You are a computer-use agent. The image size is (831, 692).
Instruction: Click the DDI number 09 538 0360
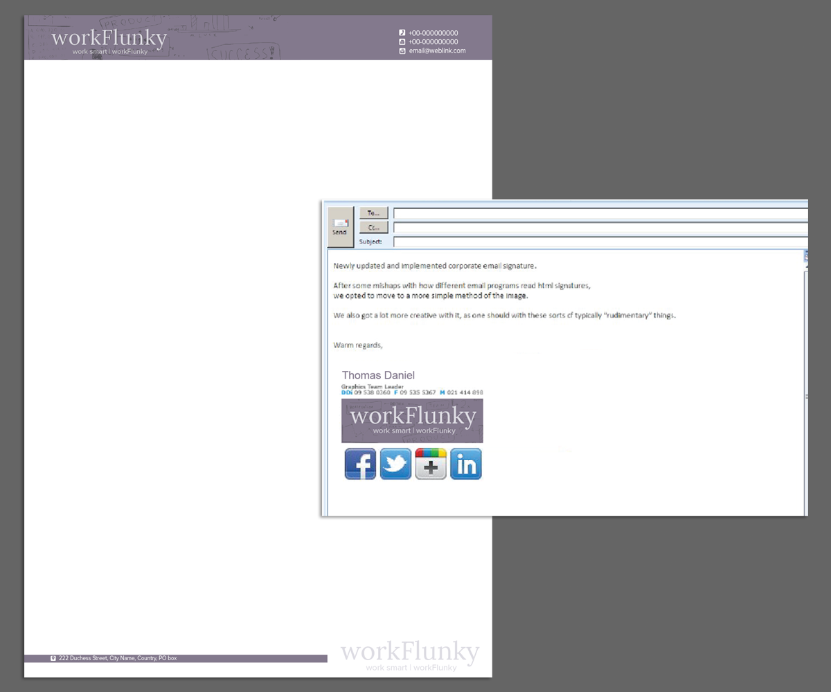point(372,392)
